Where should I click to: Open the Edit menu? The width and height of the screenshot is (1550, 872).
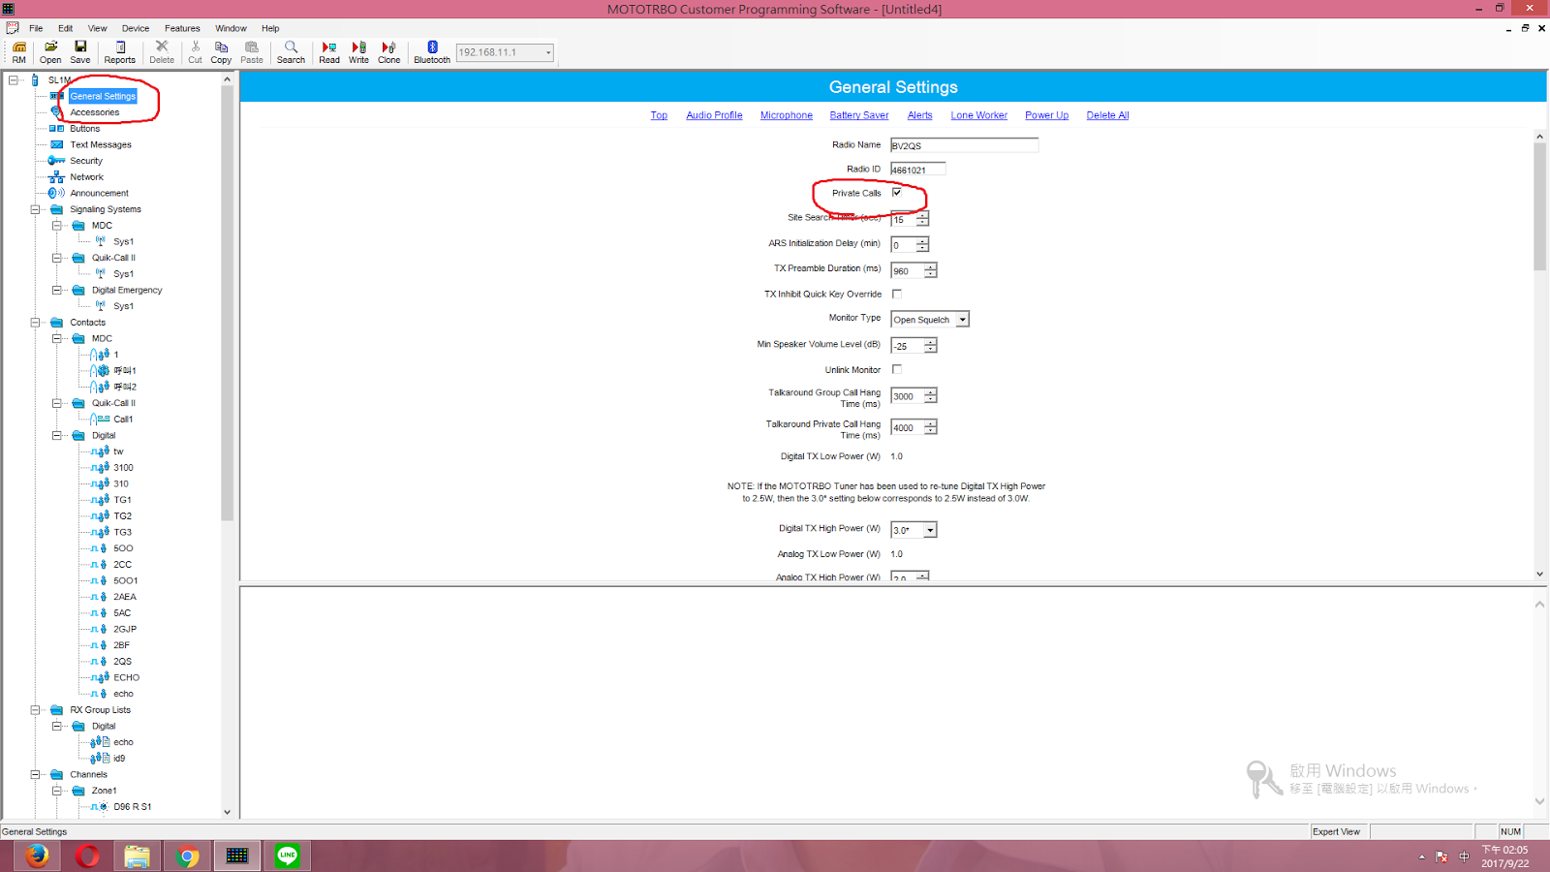[65, 28]
